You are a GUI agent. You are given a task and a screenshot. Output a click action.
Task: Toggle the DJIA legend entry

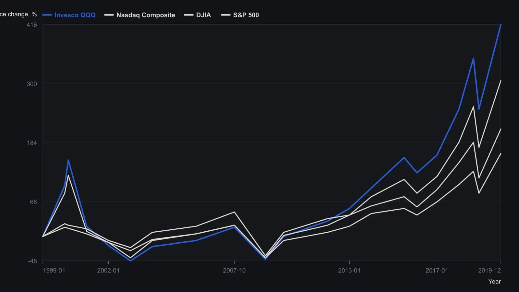197,15
